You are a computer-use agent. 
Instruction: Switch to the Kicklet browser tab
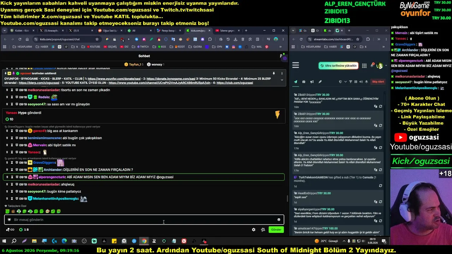[22, 31]
